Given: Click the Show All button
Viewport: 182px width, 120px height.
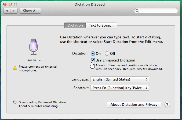Looking at the screenshot, I should click(x=30, y=11).
